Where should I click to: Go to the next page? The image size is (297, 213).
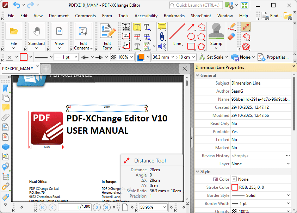pyautogui.click(x=97, y=207)
